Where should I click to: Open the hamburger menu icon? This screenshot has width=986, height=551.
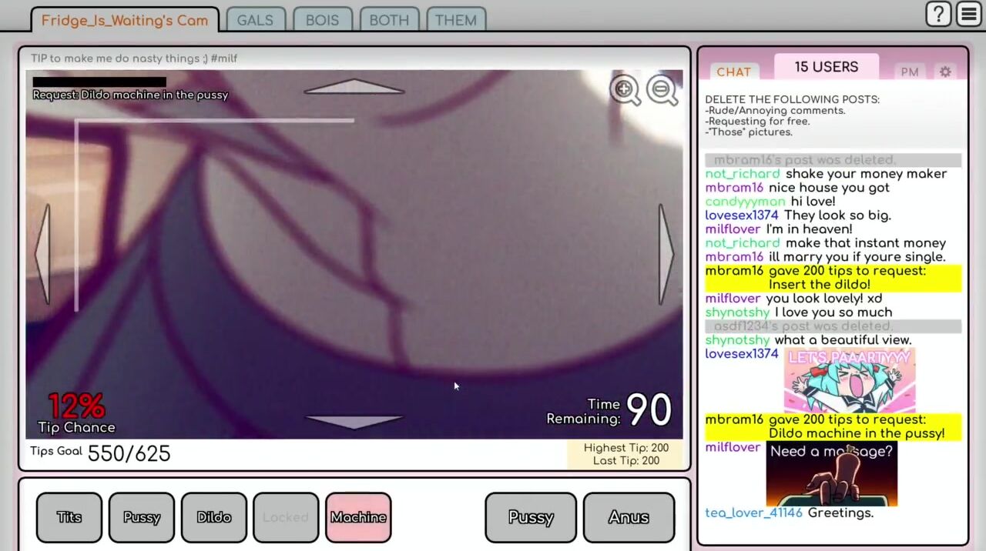click(x=968, y=15)
